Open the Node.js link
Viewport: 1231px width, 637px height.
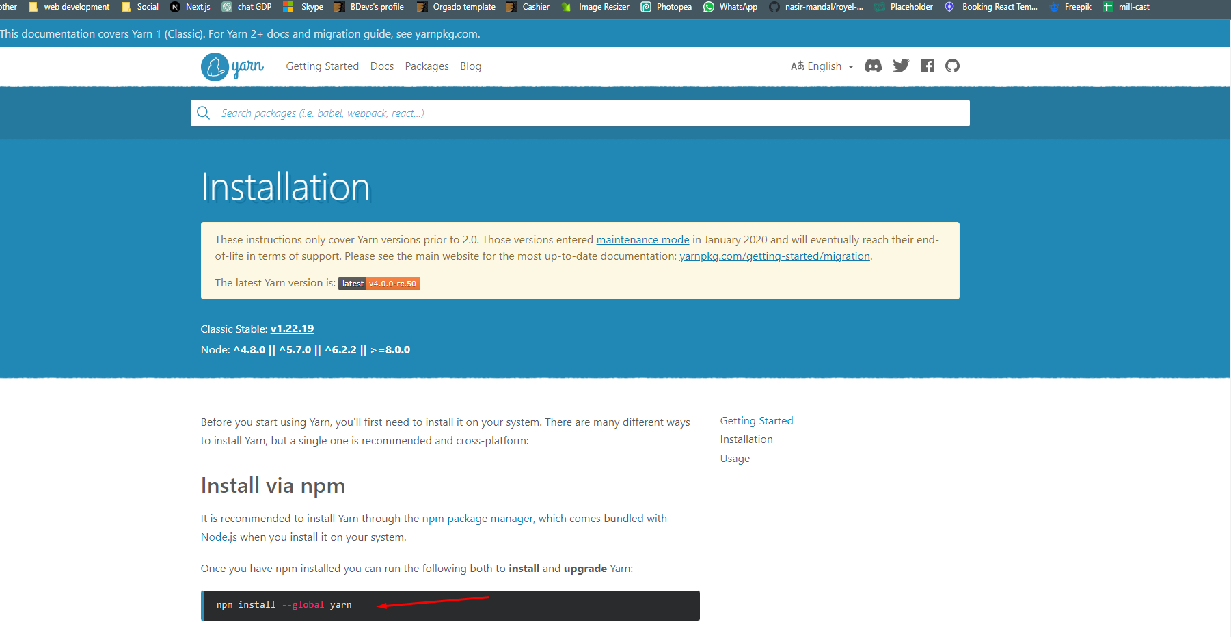pos(219,537)
